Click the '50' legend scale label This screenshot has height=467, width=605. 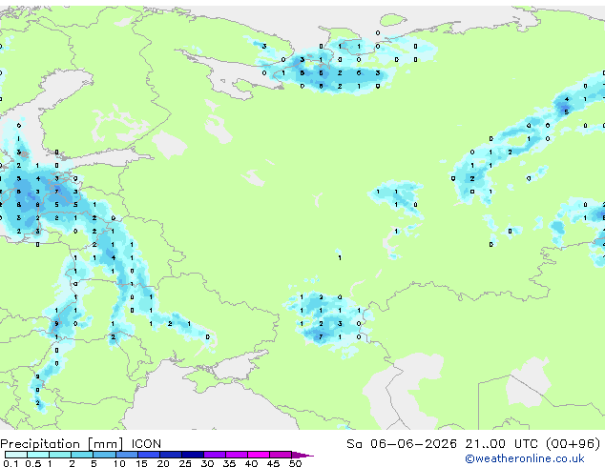tap(295, 463)
